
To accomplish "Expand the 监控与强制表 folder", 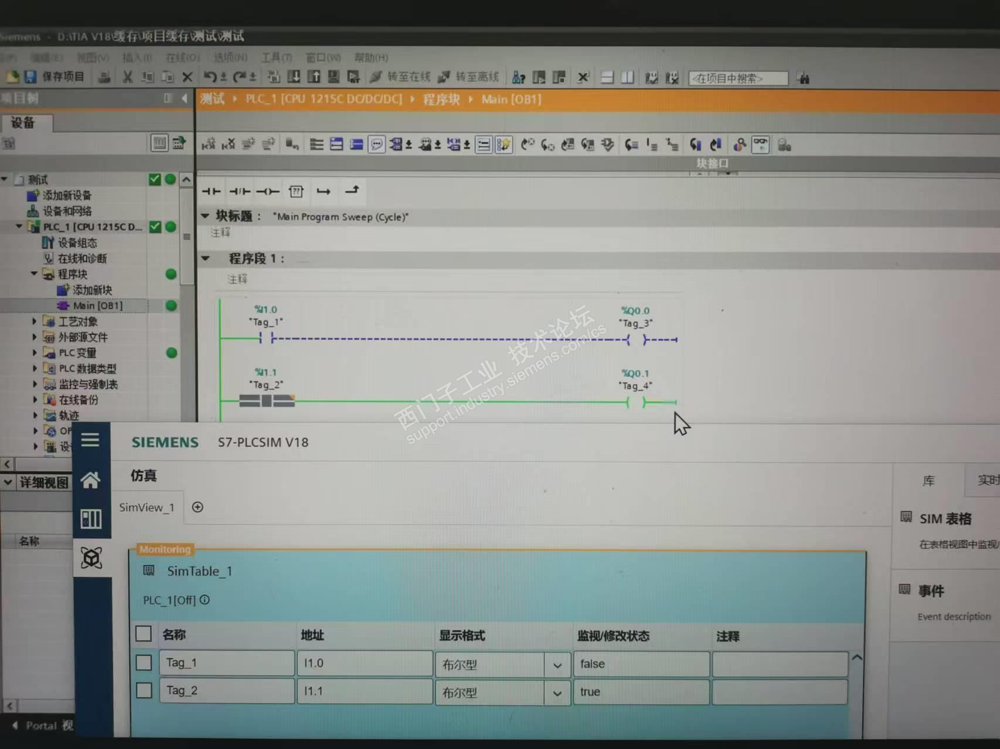I will click(x=34, y=384).
